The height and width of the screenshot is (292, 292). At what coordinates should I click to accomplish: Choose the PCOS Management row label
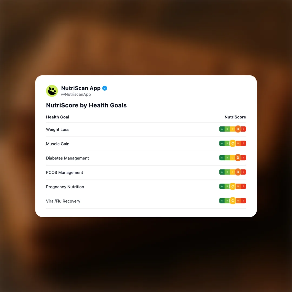pos(65,172)
